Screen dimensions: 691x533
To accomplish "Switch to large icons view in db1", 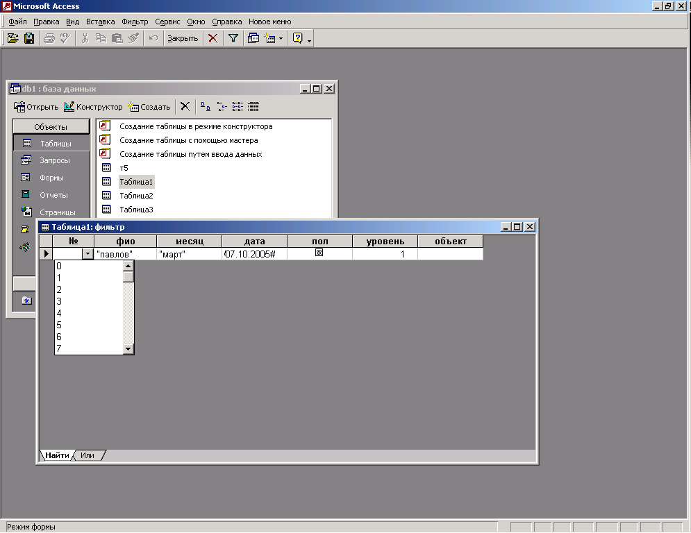I will (206, 107).
